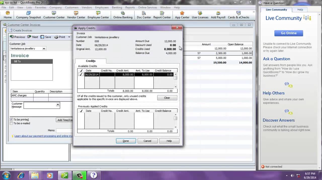Open the question mark help taskbar icon
Viewport: 322px width, 180px height.
point(94,175)
